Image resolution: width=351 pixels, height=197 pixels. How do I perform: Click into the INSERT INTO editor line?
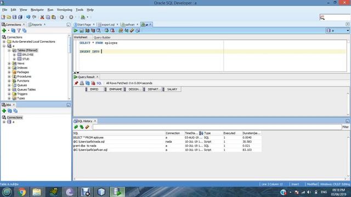click(x=212, y=51)
